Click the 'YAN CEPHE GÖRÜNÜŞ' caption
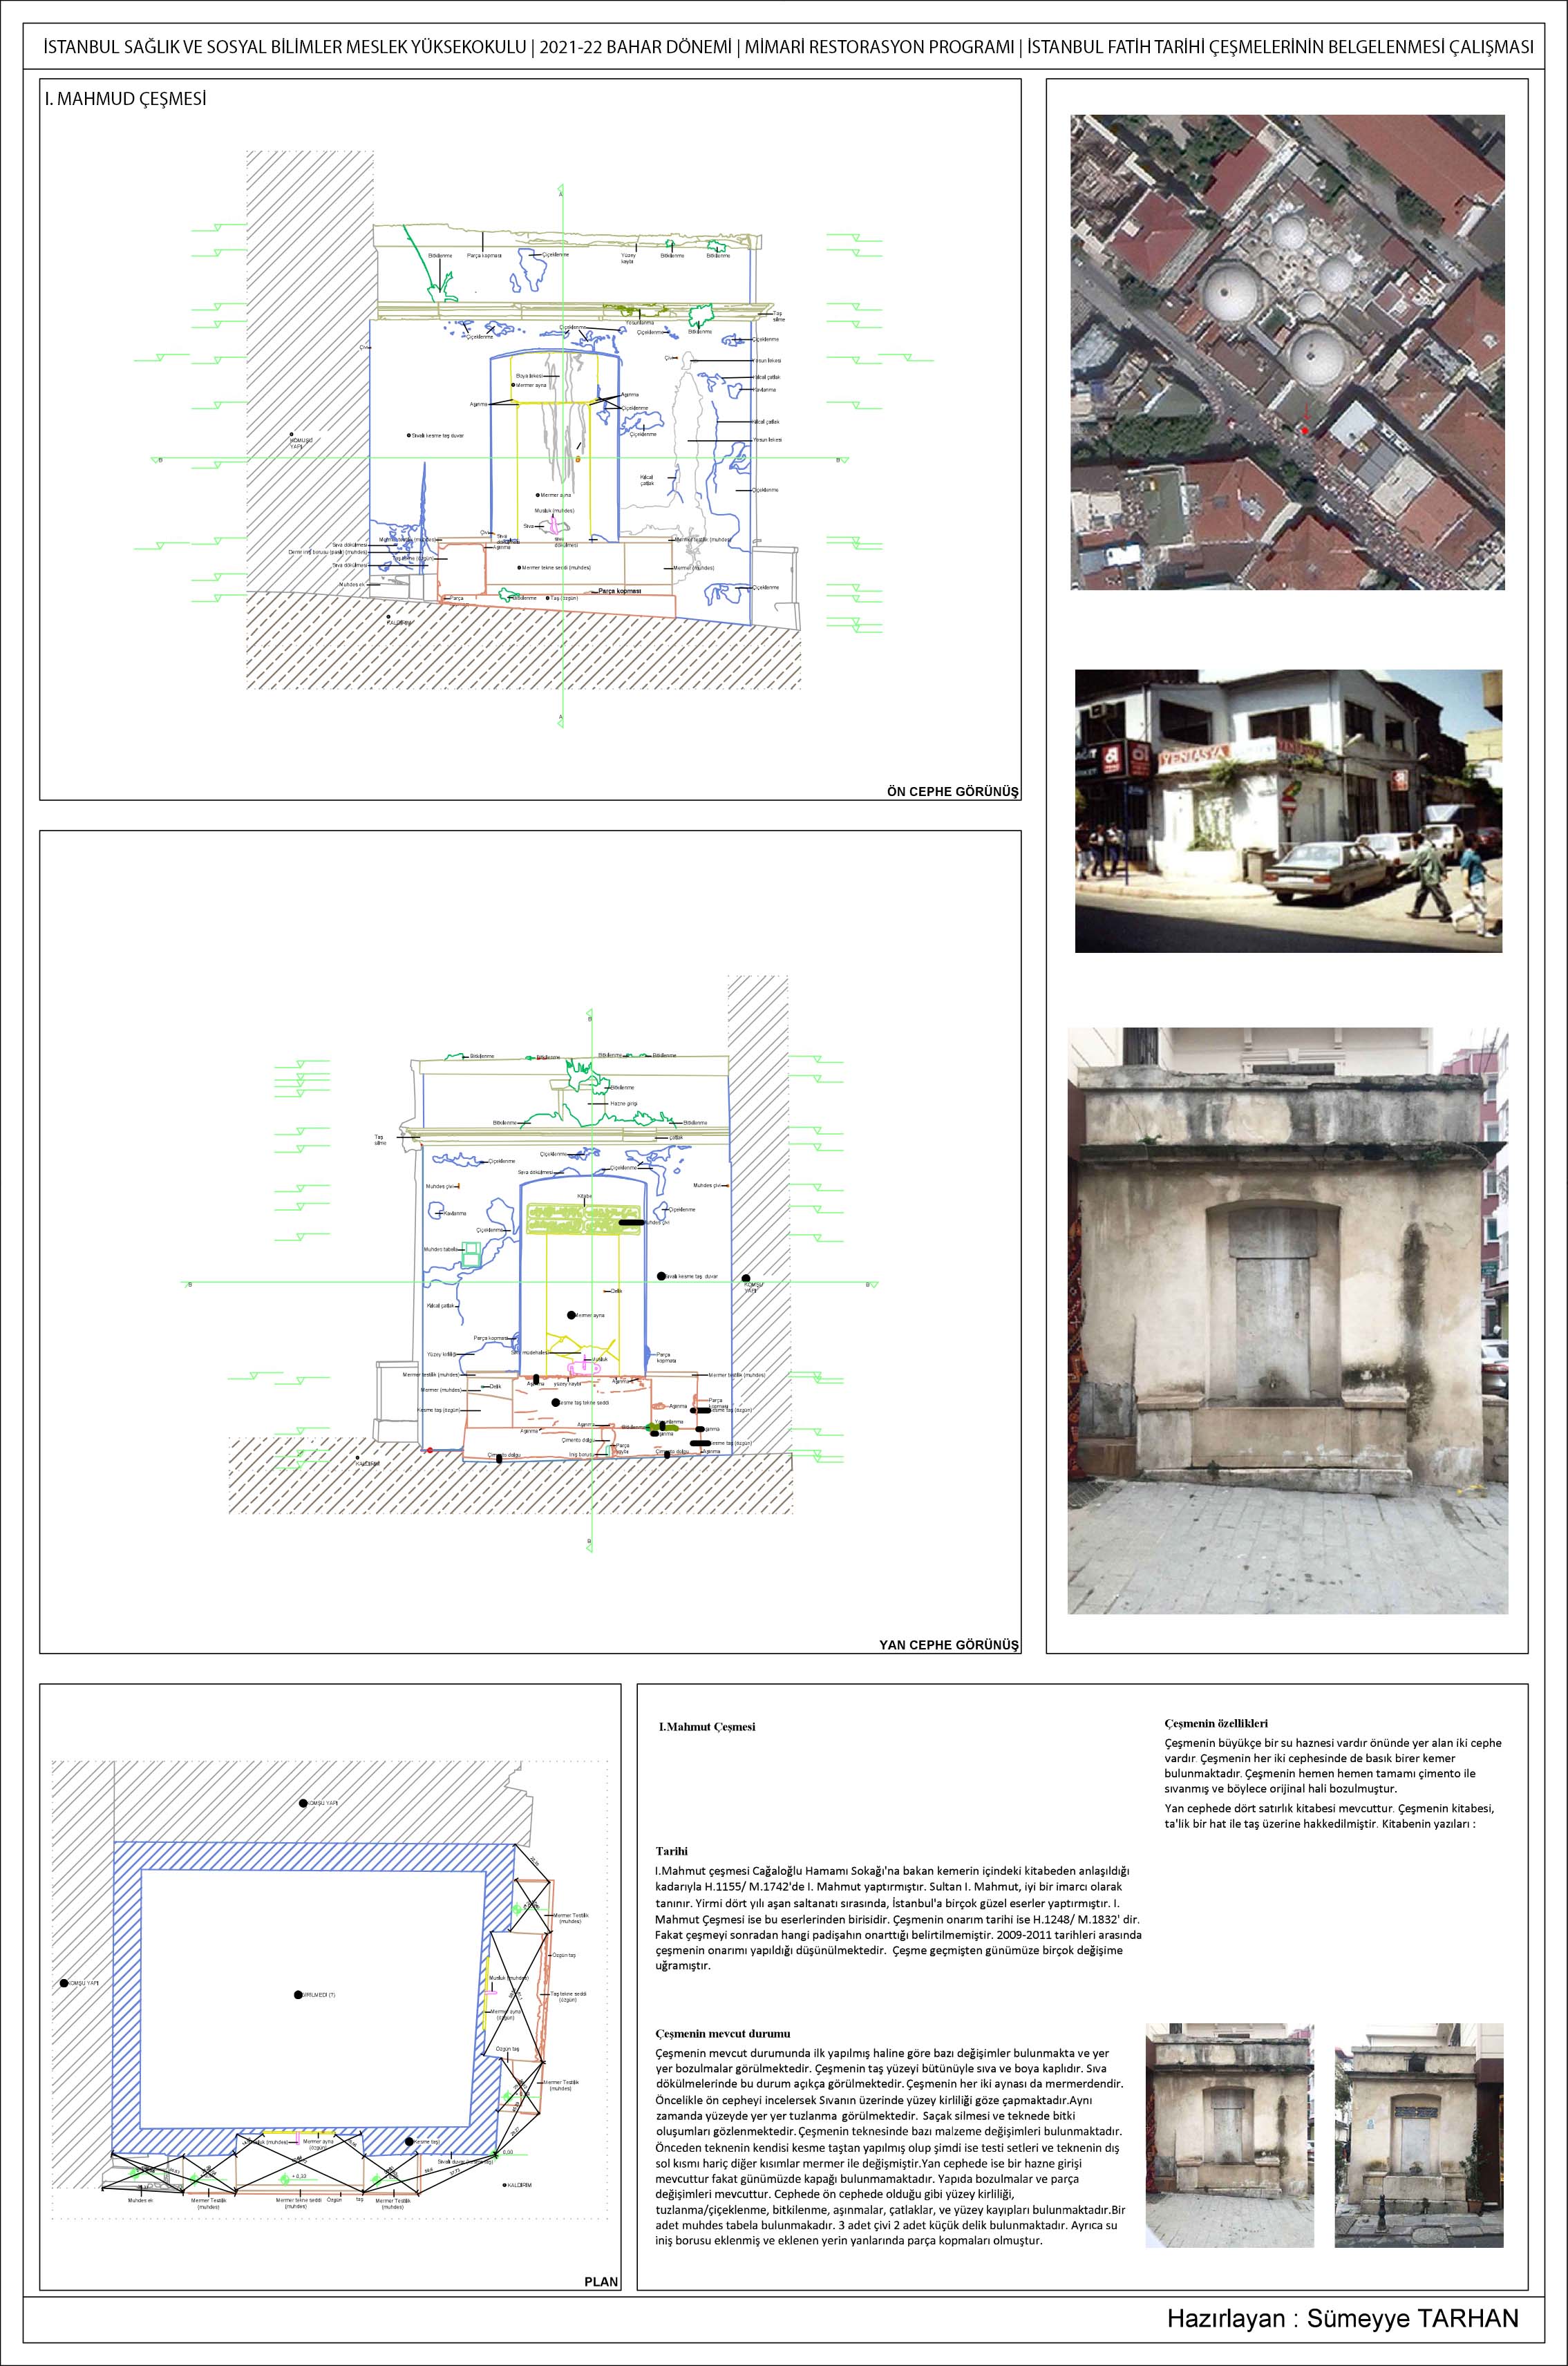1568x2366 pixels. pos(948,1644)
